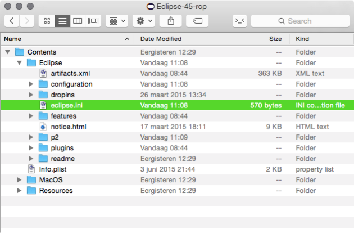Select the plugins folder name

[62, 148]
